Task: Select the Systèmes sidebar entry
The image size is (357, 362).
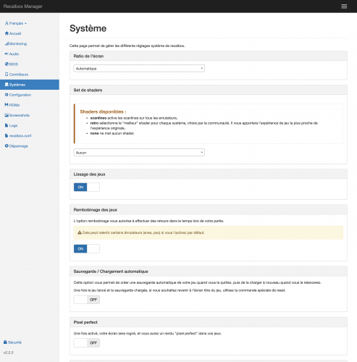Action: pyautogui.click(x=30, y=85)
